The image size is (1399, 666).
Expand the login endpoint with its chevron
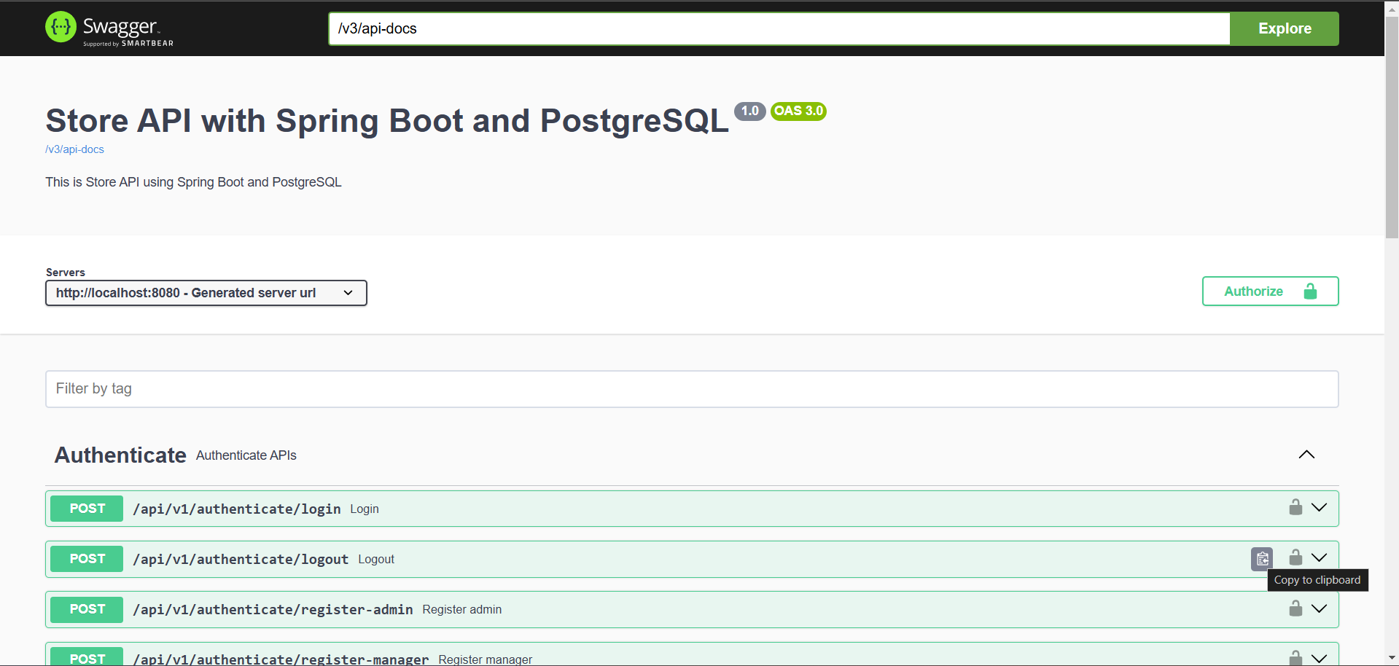point(1320,507)
